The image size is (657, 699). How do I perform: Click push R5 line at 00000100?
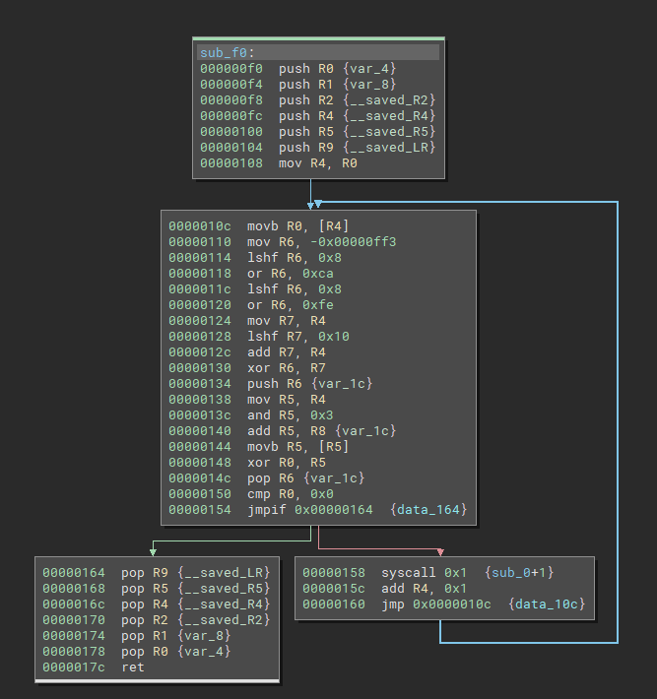point(317,132)
